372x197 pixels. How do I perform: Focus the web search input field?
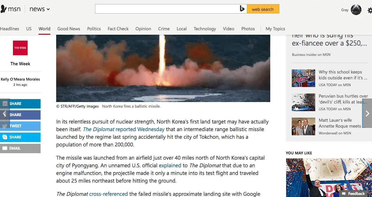(x=167, y=9)
